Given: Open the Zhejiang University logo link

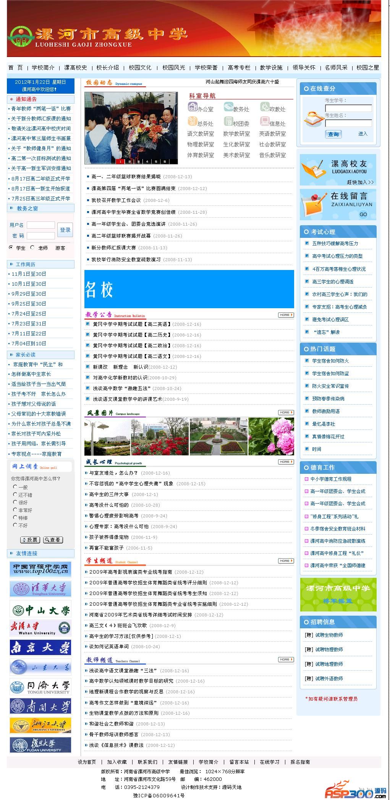Looking at the screenshot, I should point(40,726).
